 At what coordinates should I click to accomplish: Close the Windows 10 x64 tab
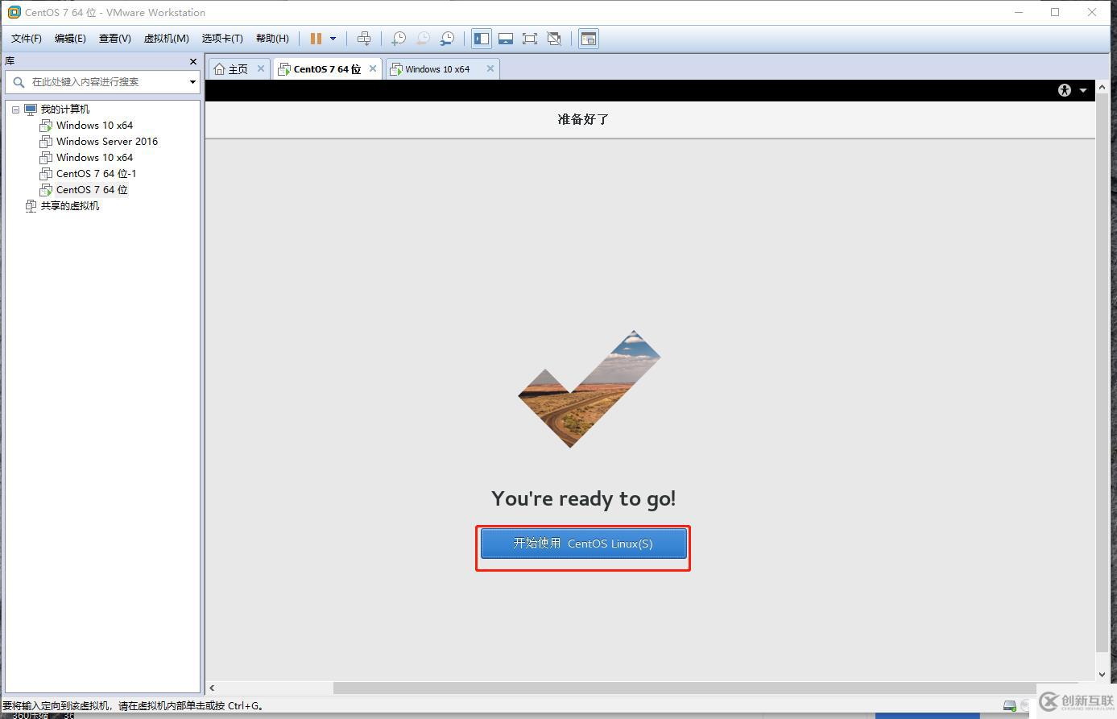click(x=490, y=68)
